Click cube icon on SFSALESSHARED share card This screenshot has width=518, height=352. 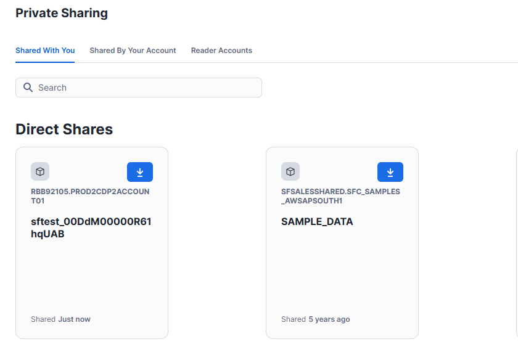tap(290, 171)
